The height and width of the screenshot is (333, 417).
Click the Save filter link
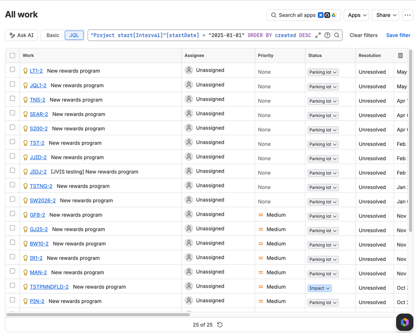pyautogui.click(x=398, y=35)
